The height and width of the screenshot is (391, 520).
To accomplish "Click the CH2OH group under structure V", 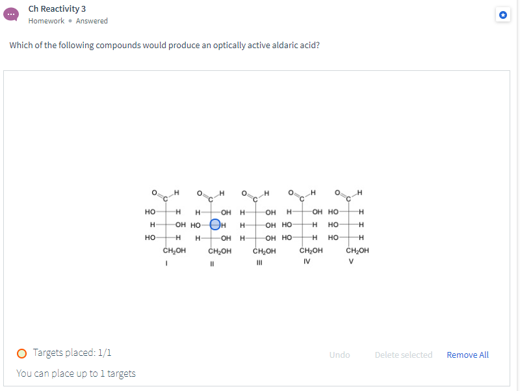I will [x=356, y=249].
